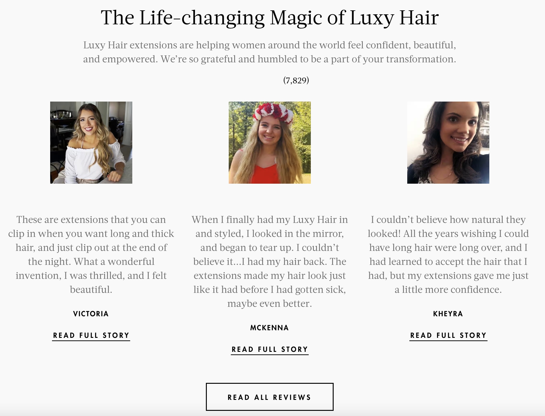Click the word 'beautiful.' ending Victoria's quote
The image size is (545, 416).
(x=91, y=289)
